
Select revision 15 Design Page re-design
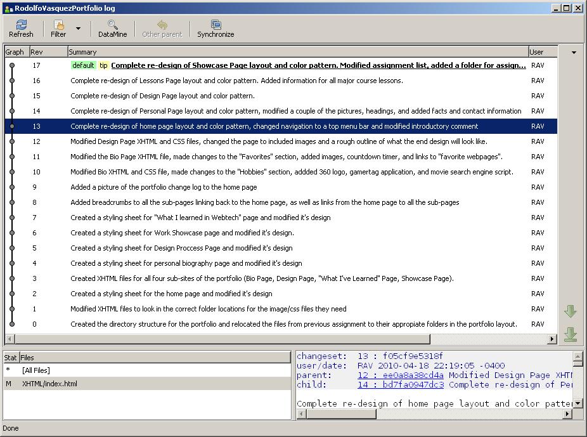281,96
